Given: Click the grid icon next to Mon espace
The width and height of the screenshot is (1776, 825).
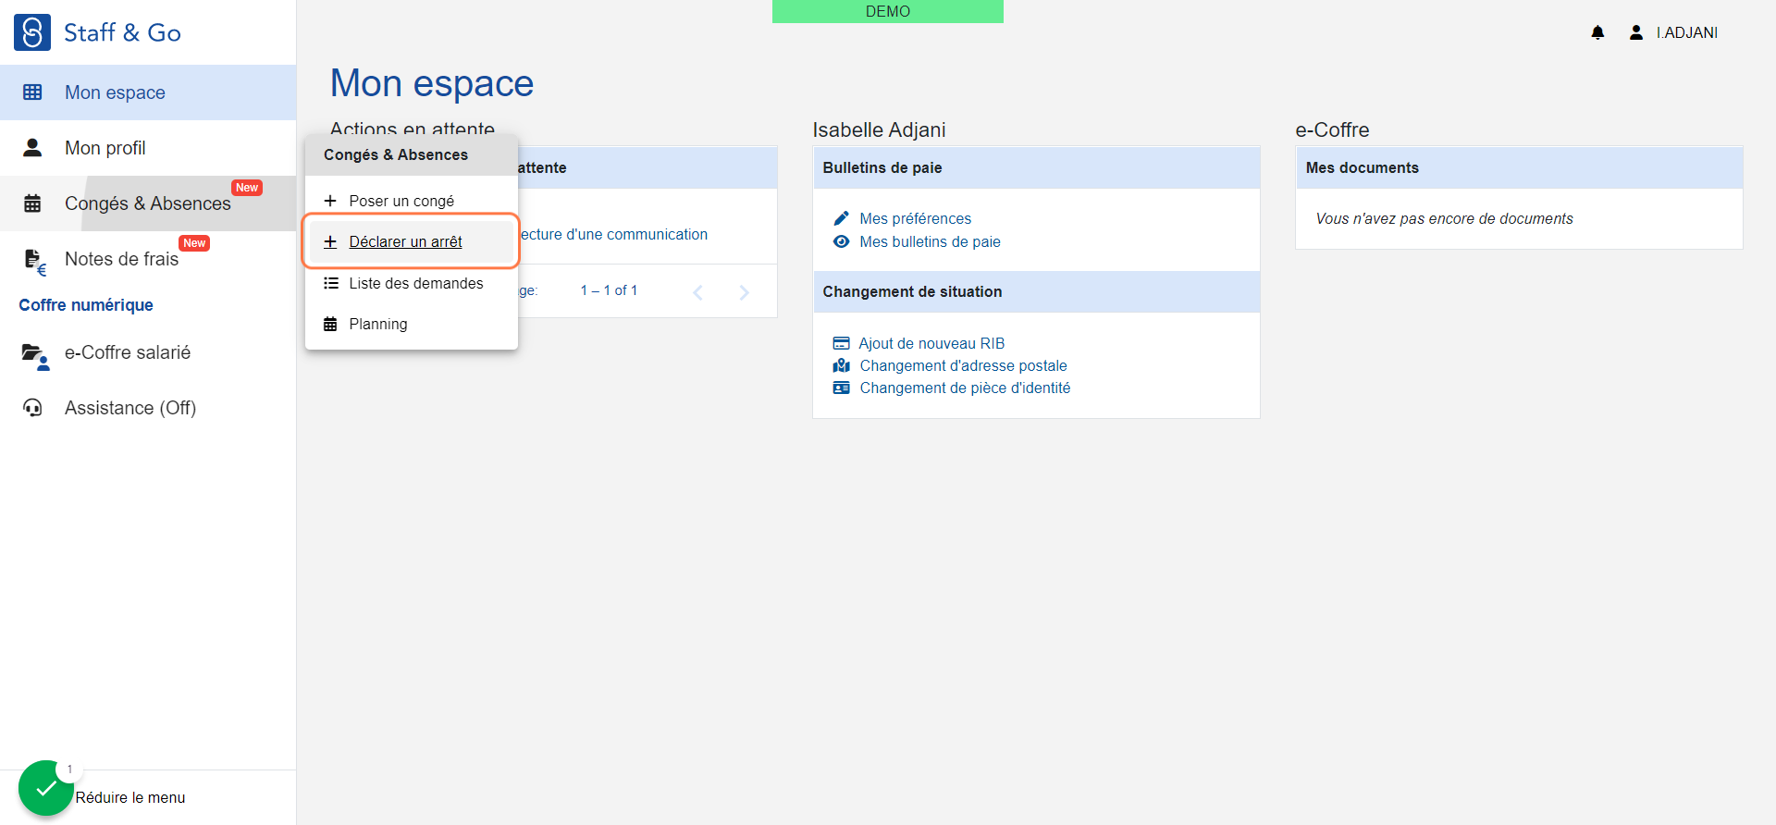Looking at the screenshot, I should click(x=32, y=92).
